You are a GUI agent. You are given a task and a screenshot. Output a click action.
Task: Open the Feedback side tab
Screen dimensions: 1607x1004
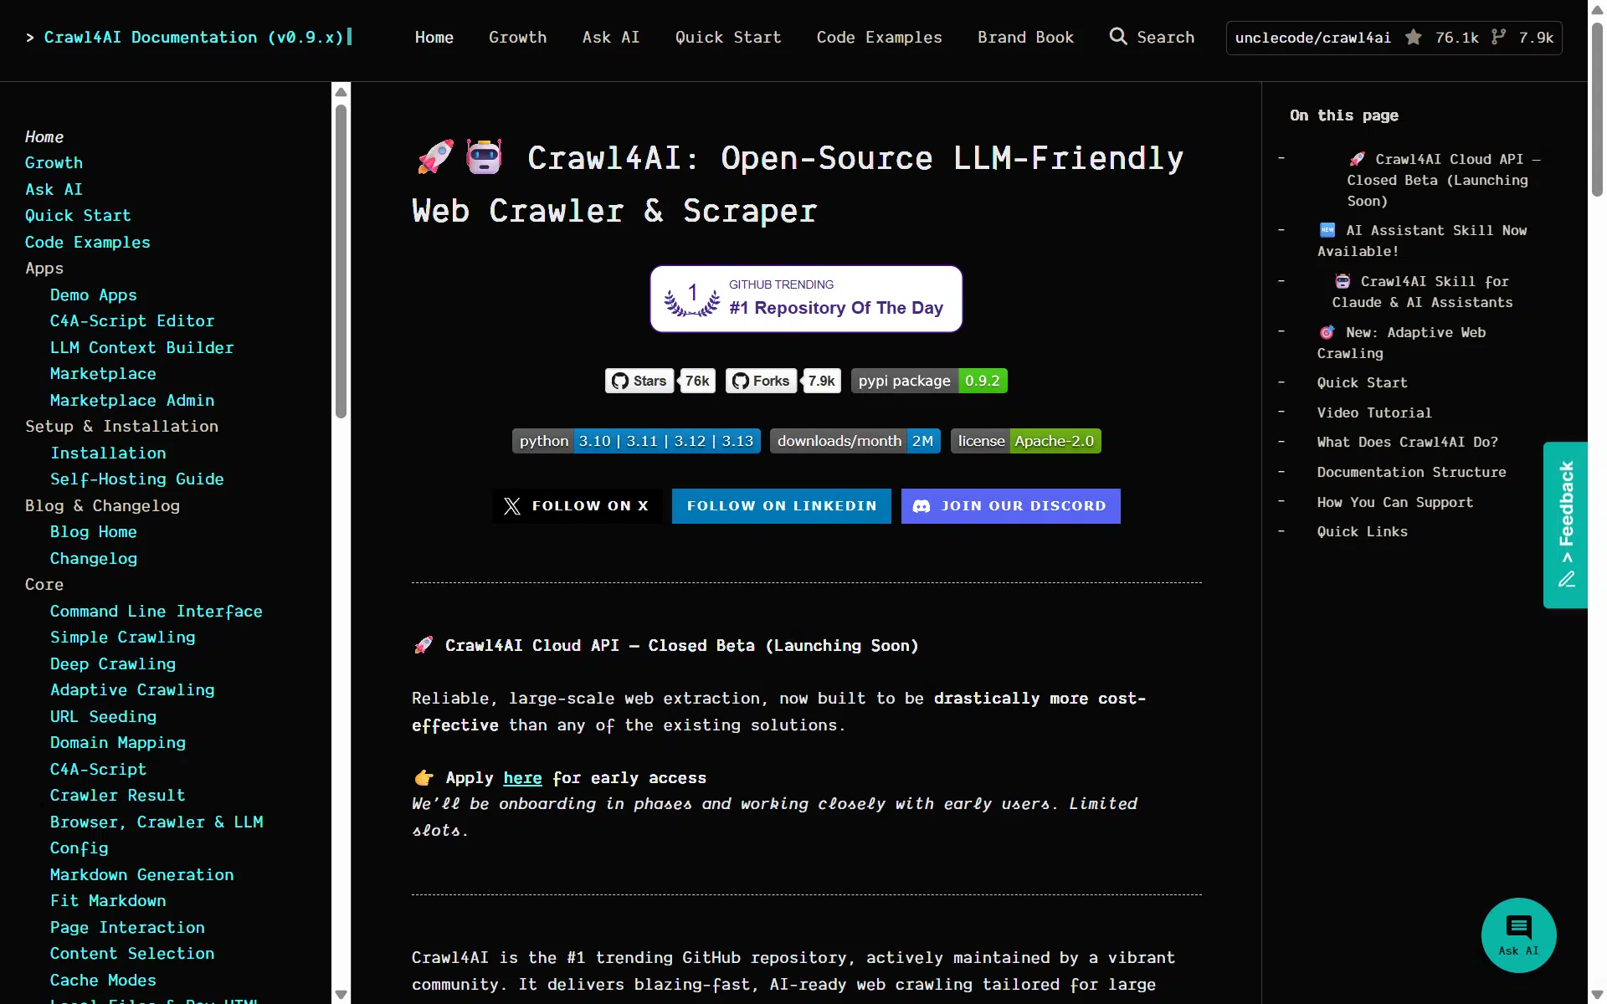point(1565,525)
